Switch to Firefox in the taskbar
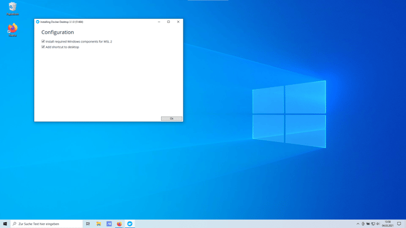The image size is (406, 228). click(x=119, y=224)
